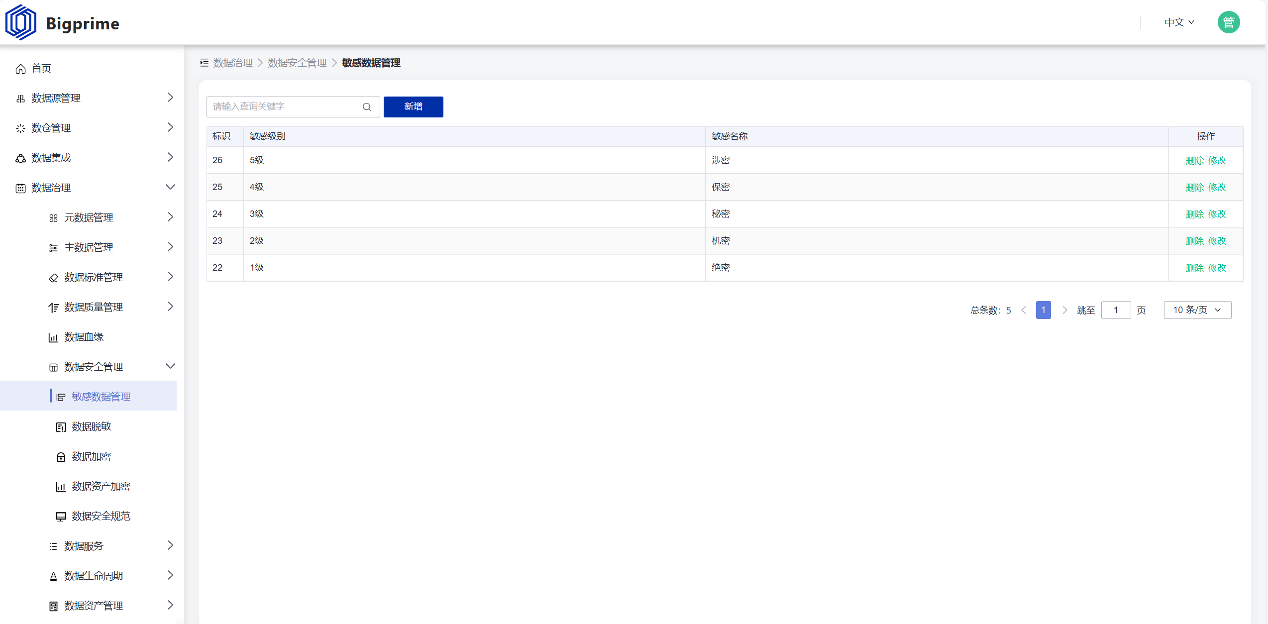Collapse 数据安全管理 chevron
The width and height of the screenshot is (1268, 624).
click(x=170, y=366)
